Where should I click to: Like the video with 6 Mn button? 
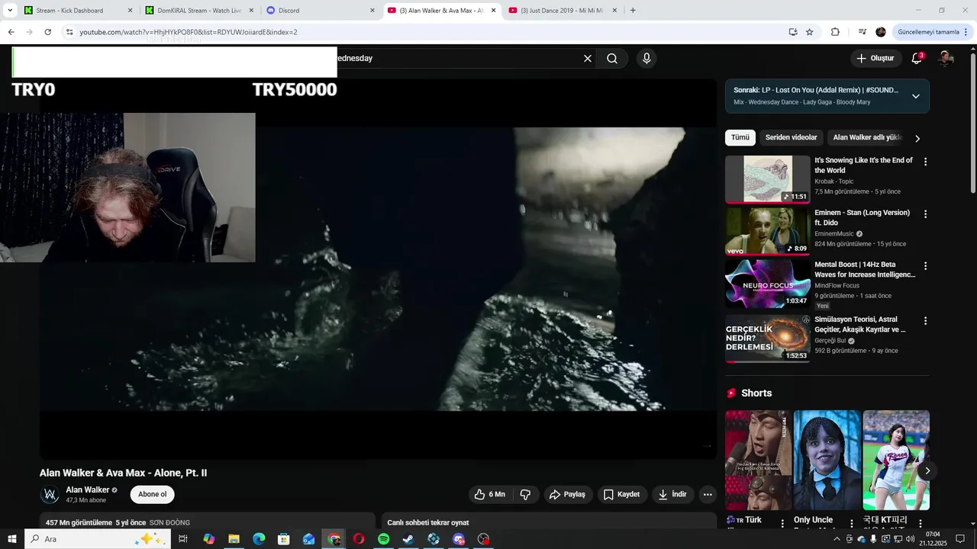(490, 494)
